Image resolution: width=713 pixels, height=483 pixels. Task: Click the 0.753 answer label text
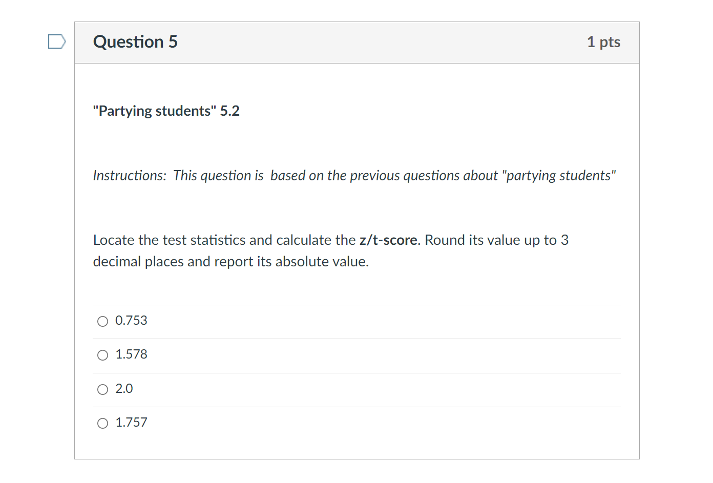[131, 321]
